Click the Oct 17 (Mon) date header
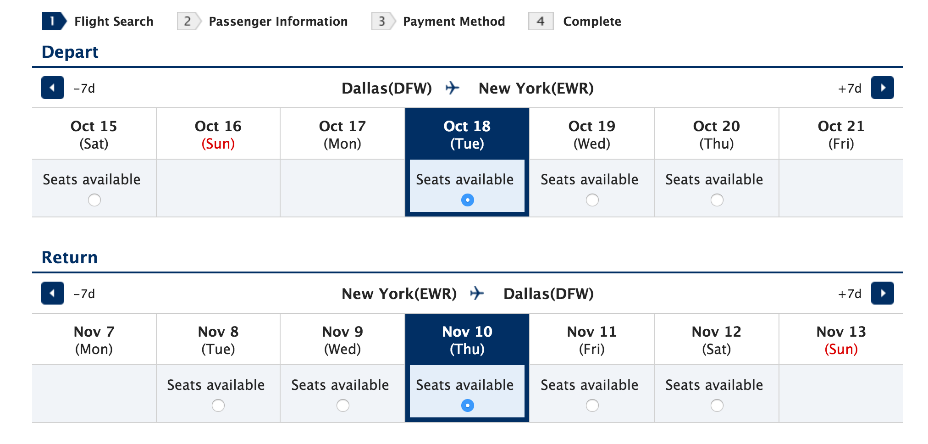 coord(342,134)
